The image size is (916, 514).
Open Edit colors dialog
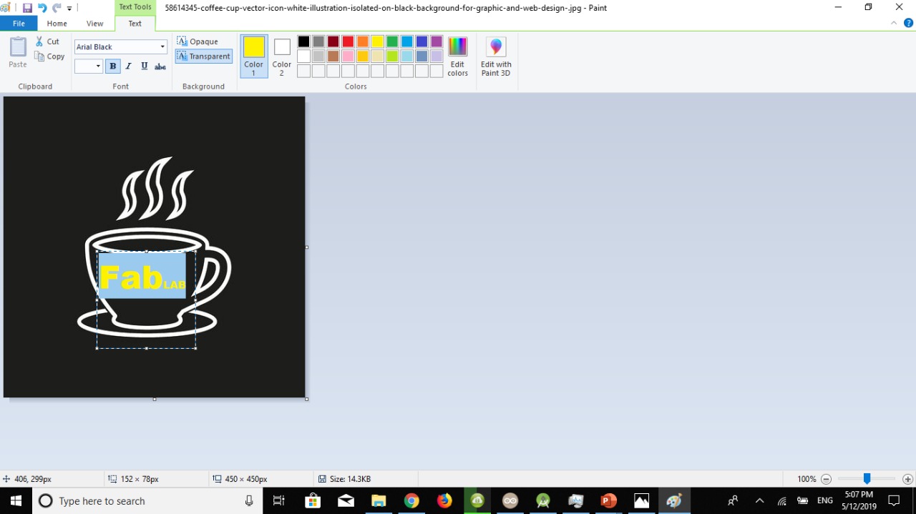(458, 56)
